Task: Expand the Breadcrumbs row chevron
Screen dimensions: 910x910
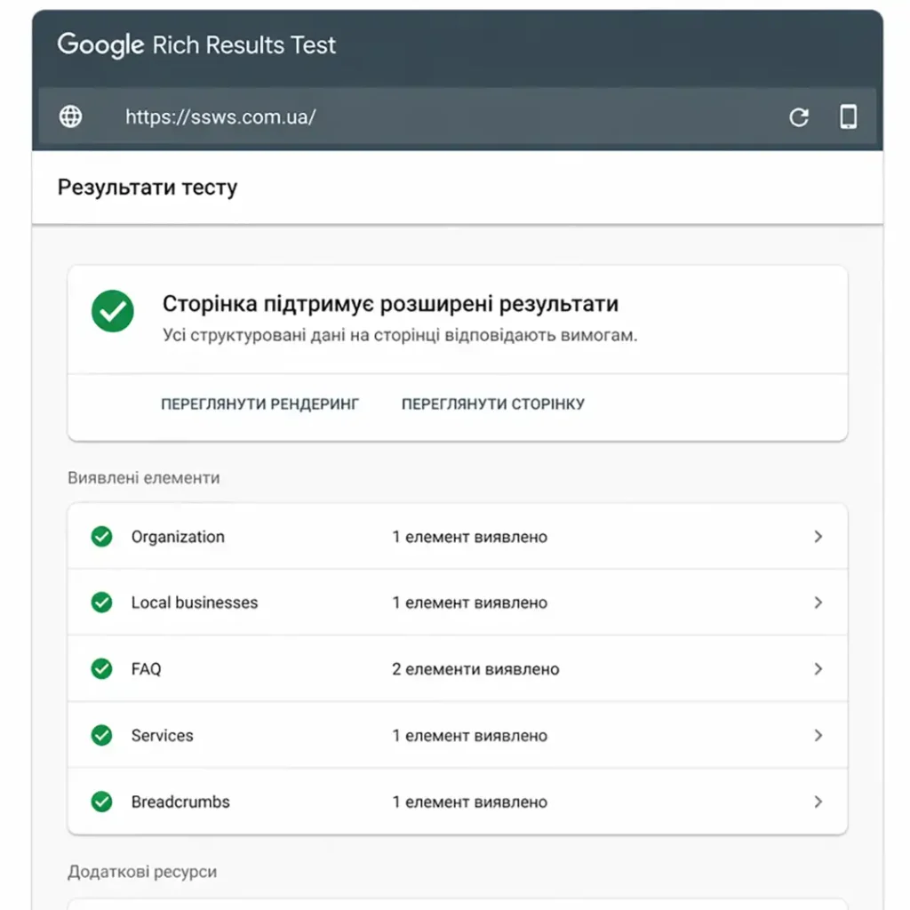Action: (818, 802)
